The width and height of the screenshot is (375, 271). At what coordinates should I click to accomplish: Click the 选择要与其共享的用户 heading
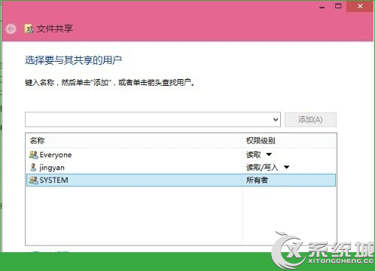coord(73,60)
